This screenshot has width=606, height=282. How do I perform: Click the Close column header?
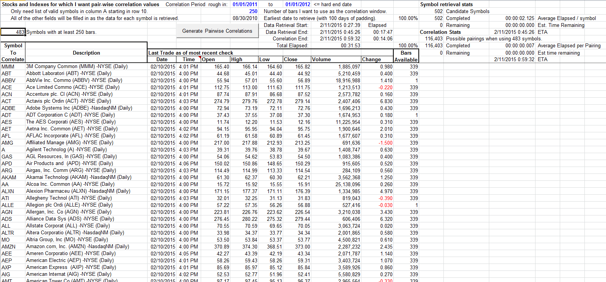pyautogui.click(x=297, y=59)
